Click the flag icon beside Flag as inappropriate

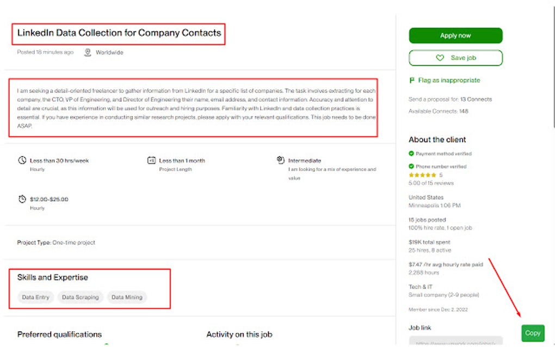coord(411,79)
